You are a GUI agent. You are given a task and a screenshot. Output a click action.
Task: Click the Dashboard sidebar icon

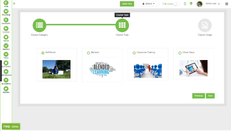[x=6, y=20]
